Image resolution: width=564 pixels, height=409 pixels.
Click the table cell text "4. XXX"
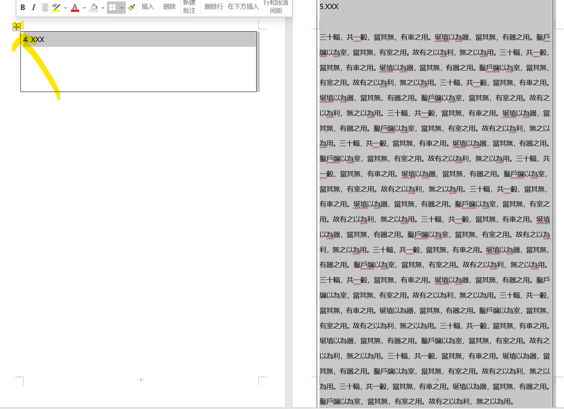(x=34, y=40)
